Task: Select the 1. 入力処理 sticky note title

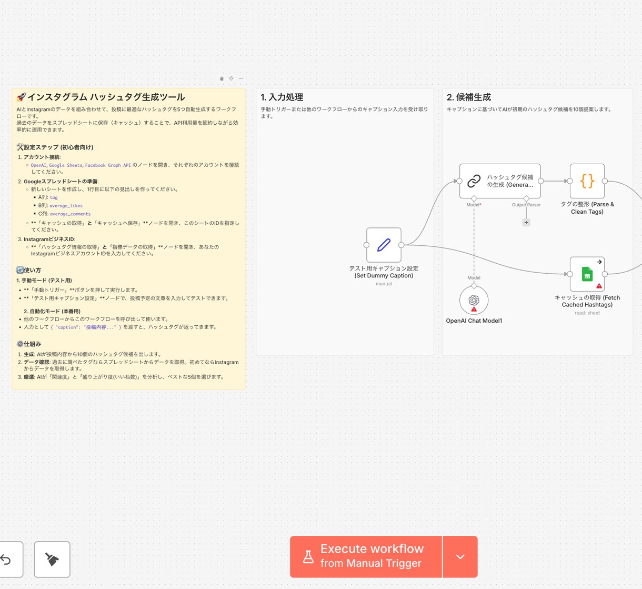Action: [282, 97]
